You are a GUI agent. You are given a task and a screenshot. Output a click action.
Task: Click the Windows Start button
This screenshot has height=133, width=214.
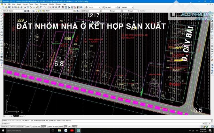3,131
